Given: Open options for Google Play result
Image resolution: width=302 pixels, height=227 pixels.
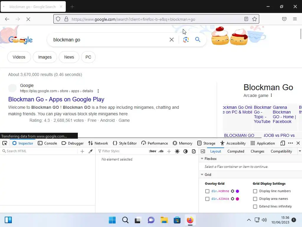Looking at the screenshot, I should tap(98, 91).
